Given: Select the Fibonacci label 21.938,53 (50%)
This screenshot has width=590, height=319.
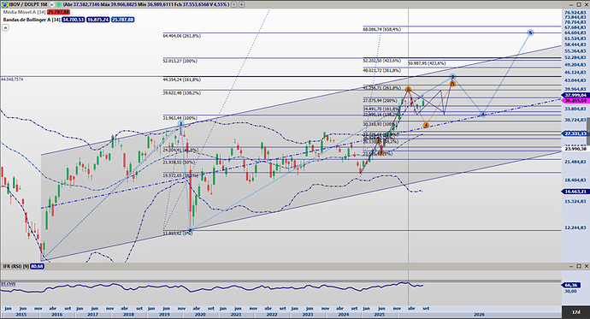Looking at the screenshot, I should coord(179,162).
